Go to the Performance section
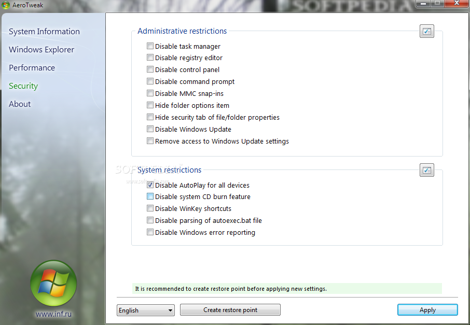Screen dimensions: 470x325 [x=32, y=68]
